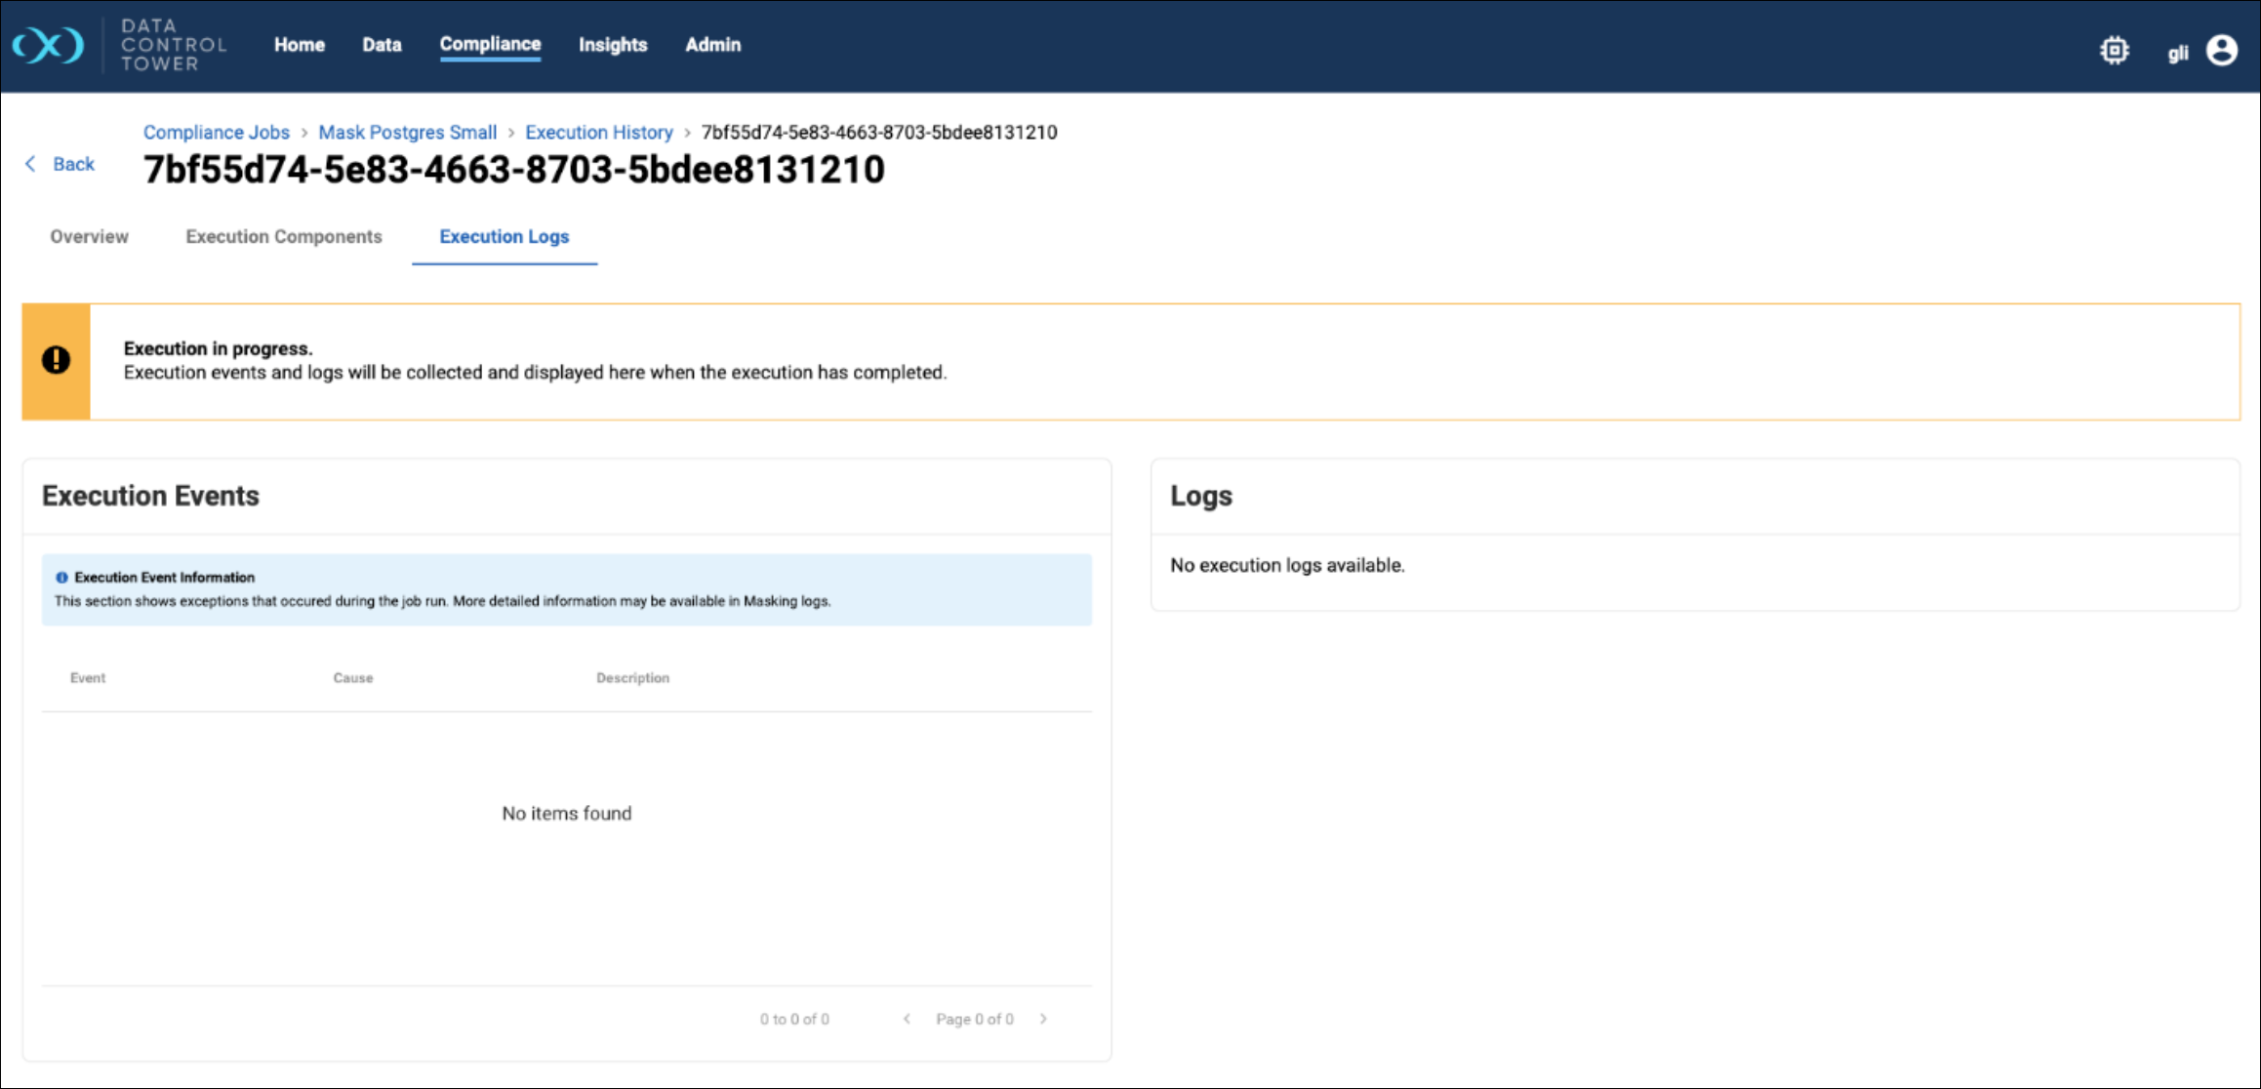
Task: Open the Insights menu
Action: [612, 45]
